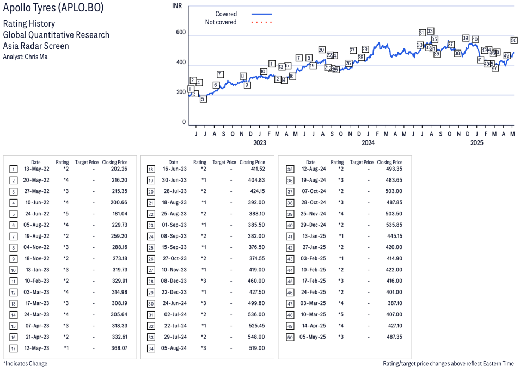Click the 2023 year label on the x-axis
This screenshot has width=520, height=367.
tap(260, 143)
